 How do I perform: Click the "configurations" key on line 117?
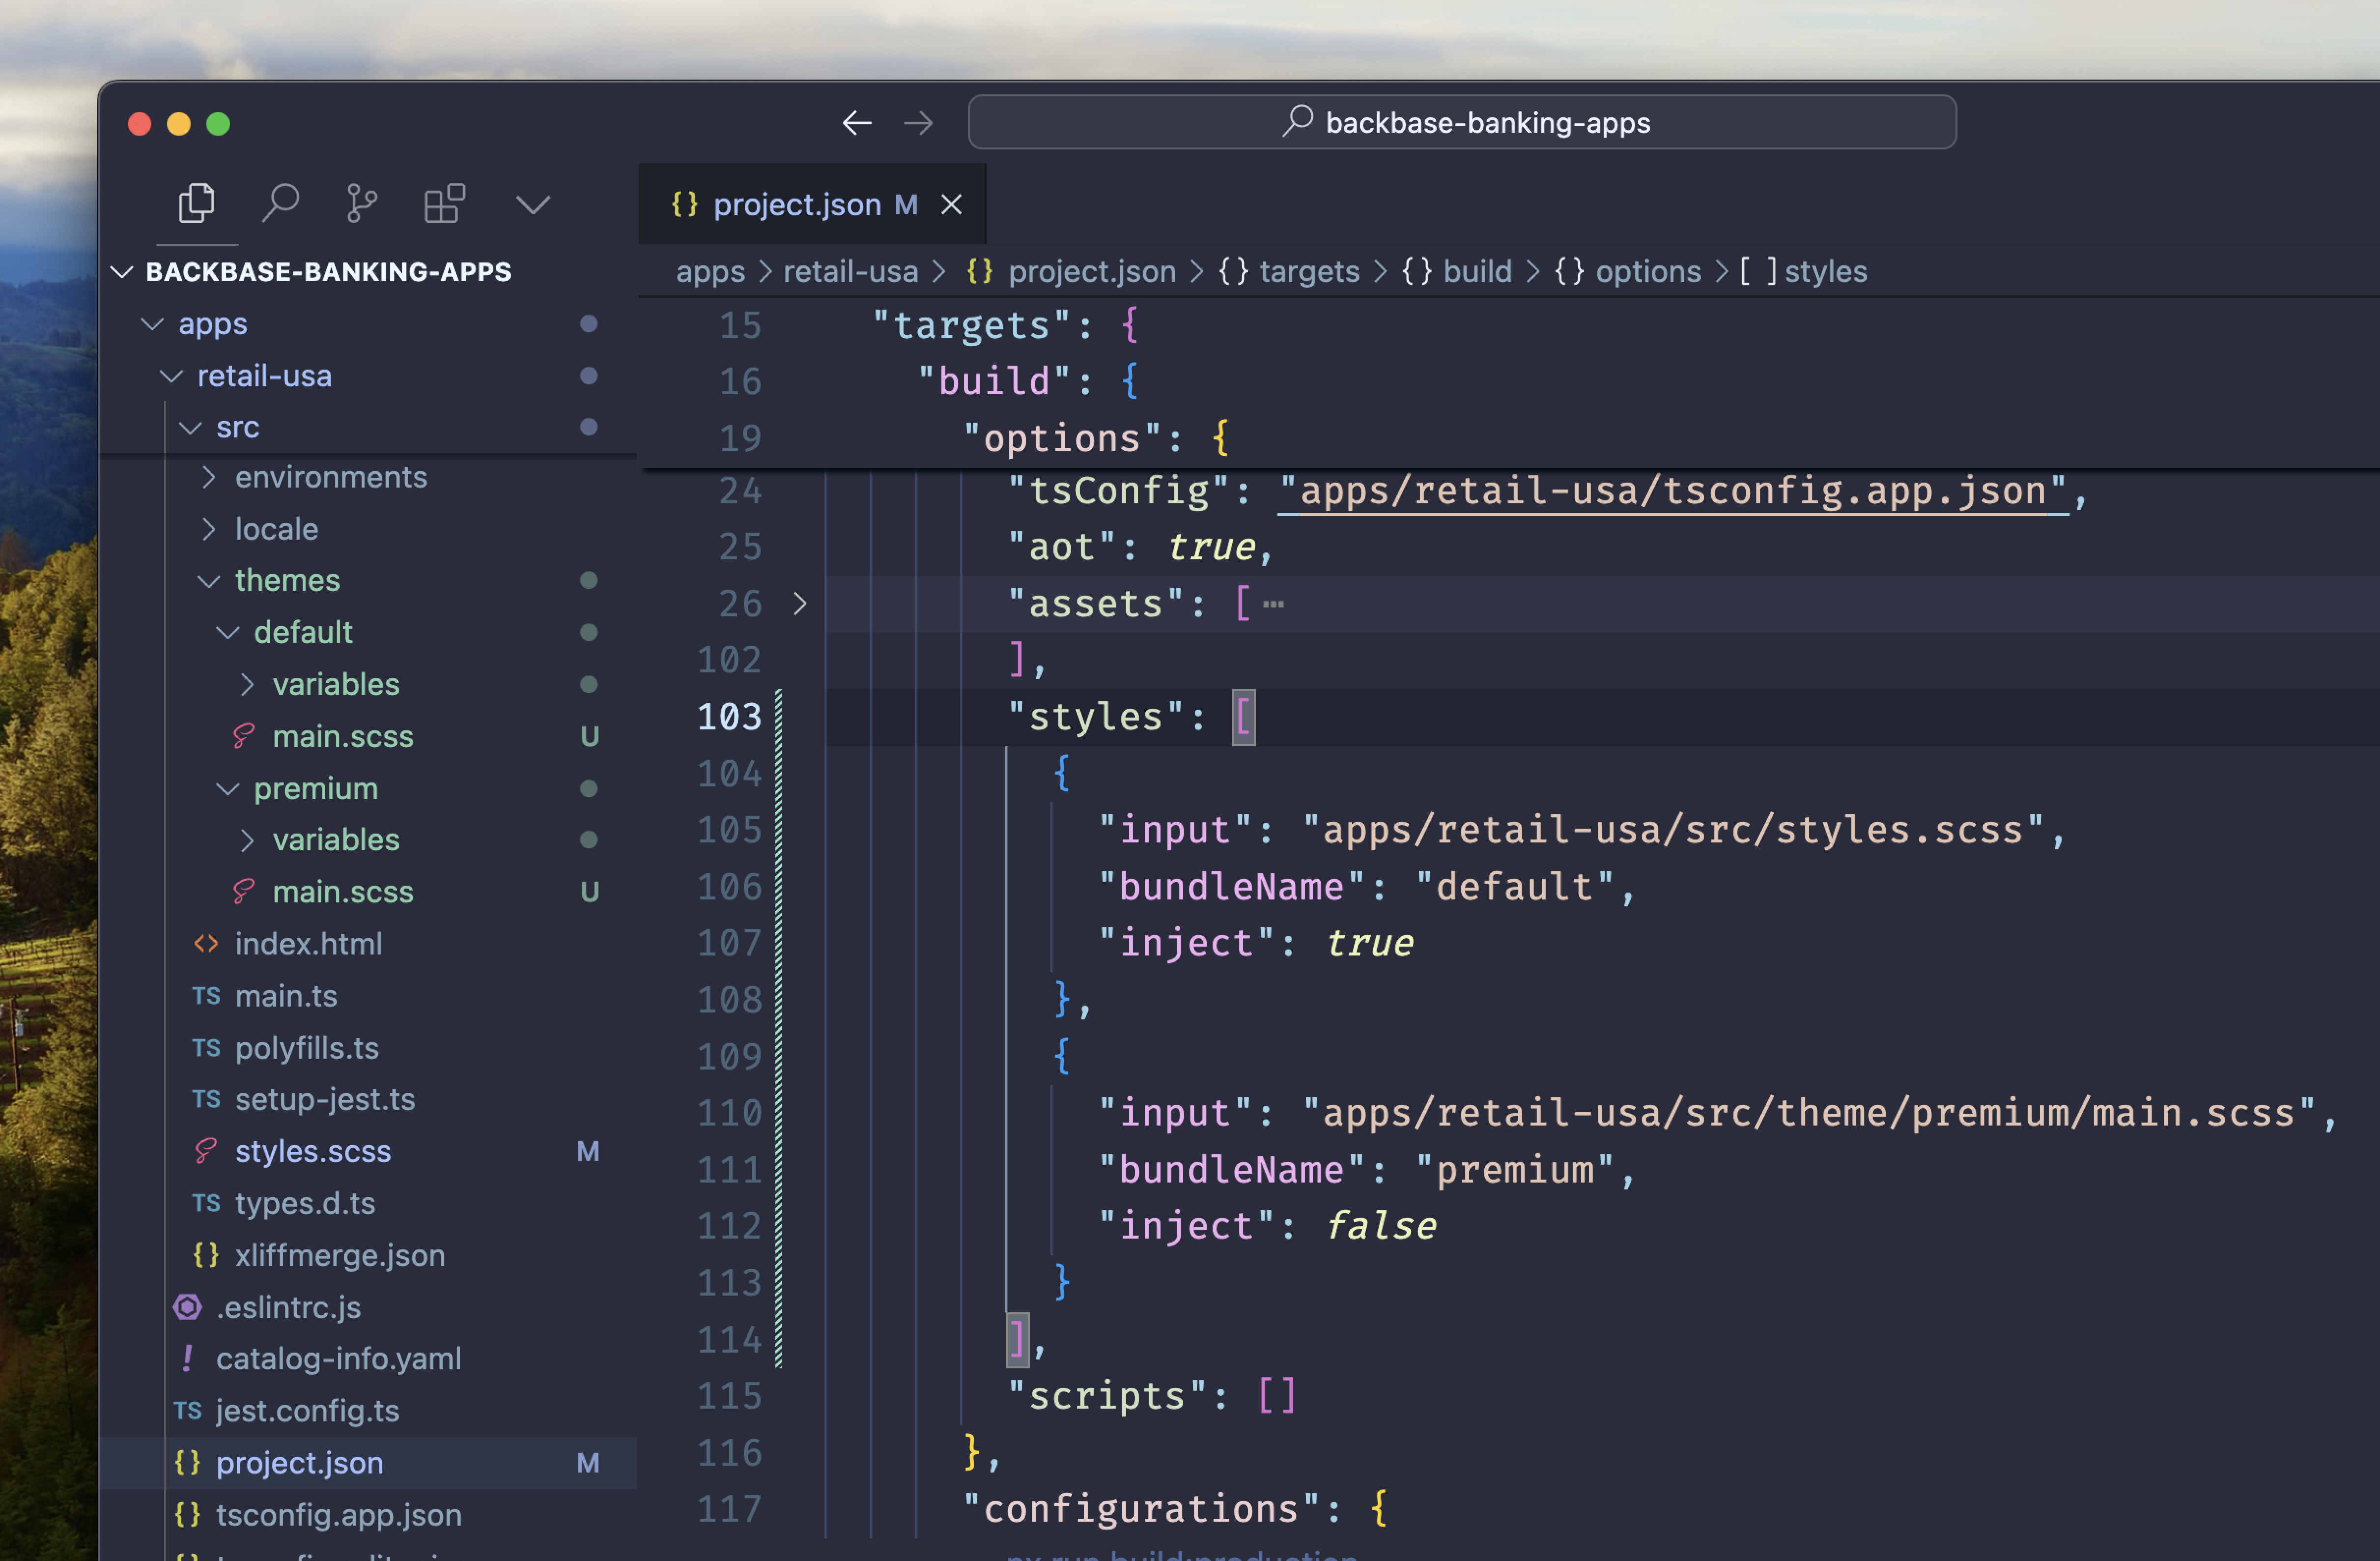coord(1141,1509)
